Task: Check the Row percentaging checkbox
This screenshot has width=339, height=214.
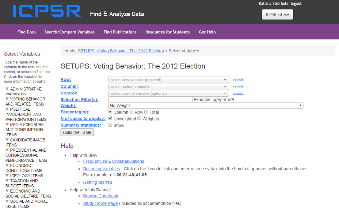Action: pos(131,112)
